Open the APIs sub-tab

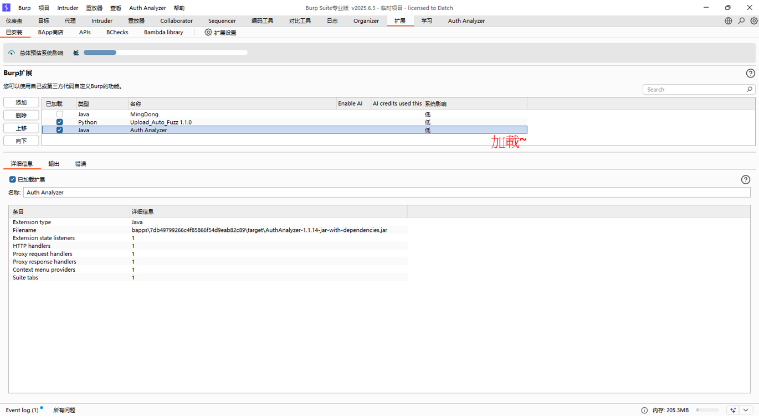[x=85, y=32]
